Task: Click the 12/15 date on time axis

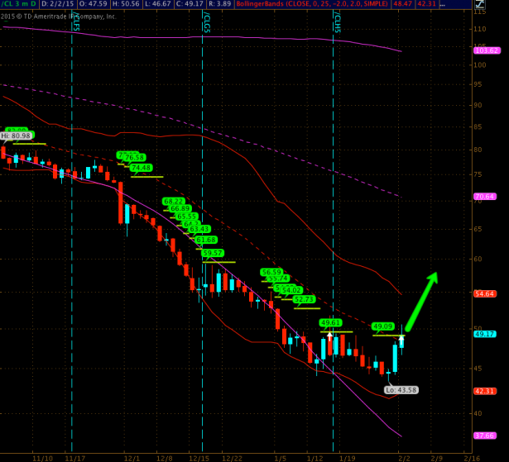Action: pos(199,455)
